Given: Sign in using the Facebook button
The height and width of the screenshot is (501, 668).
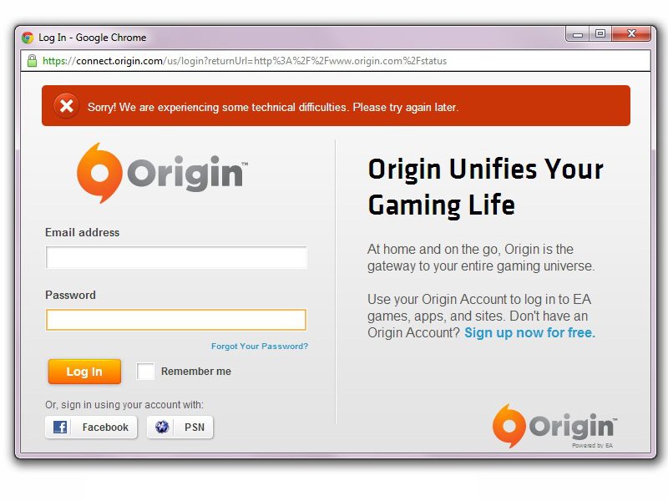Looking at the screenshot, I should tap(91, 427).
